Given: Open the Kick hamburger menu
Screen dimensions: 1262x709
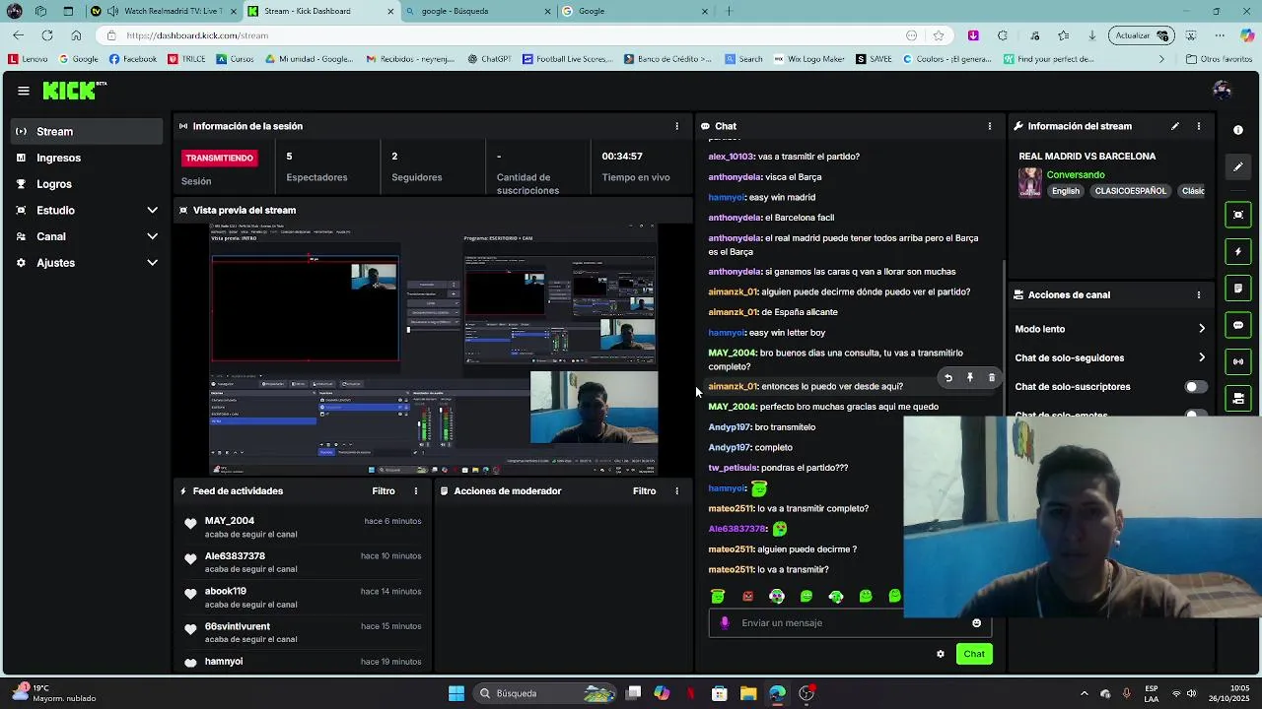Looking at the screenshot, I should [23, 91].
